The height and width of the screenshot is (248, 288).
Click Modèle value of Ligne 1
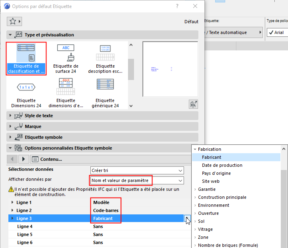[x=101, y=202]
